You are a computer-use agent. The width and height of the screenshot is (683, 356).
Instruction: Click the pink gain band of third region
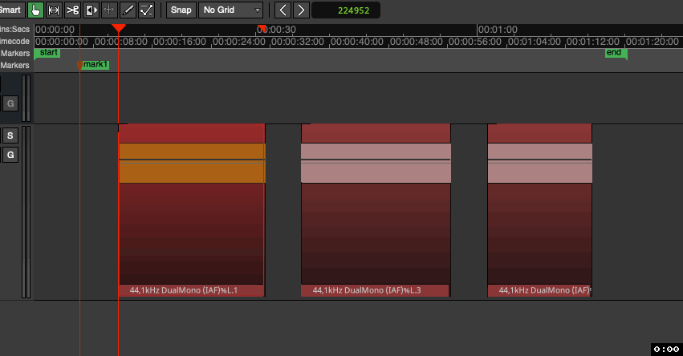pos(539,164)
